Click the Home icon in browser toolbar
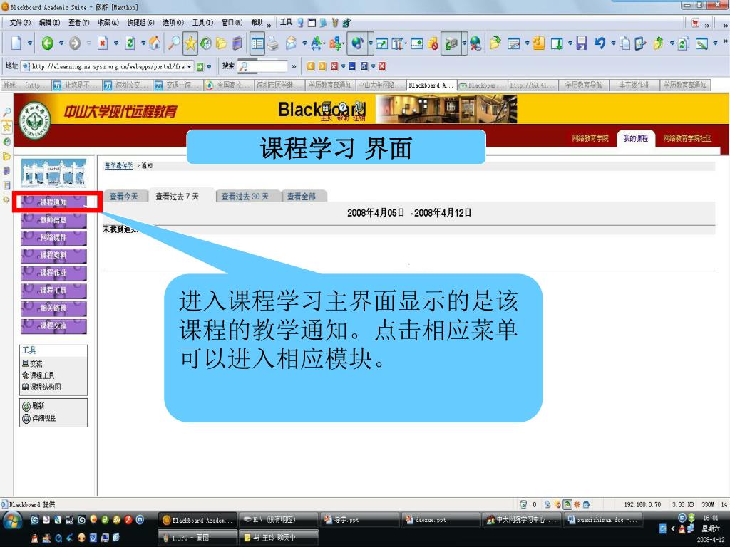The height and width of the screenshot is (547, 730). point(155,43)
